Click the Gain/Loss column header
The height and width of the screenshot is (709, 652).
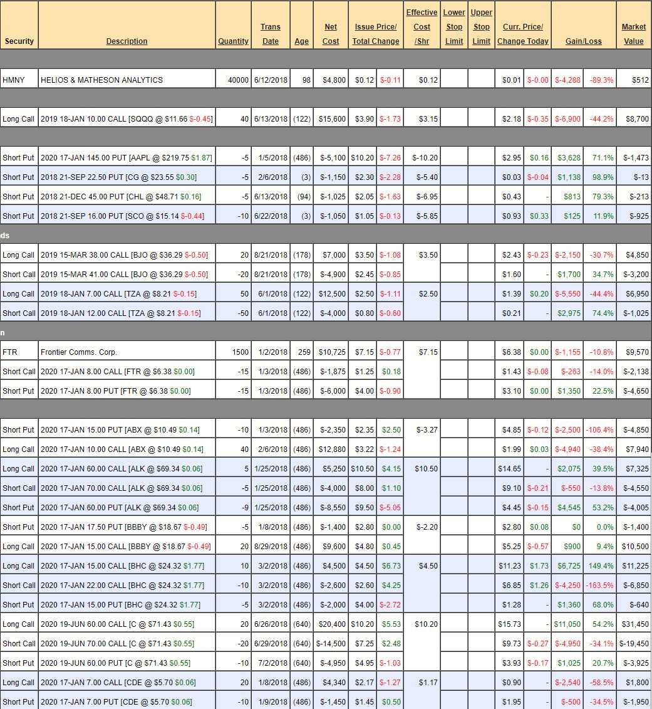pos(583,41)
